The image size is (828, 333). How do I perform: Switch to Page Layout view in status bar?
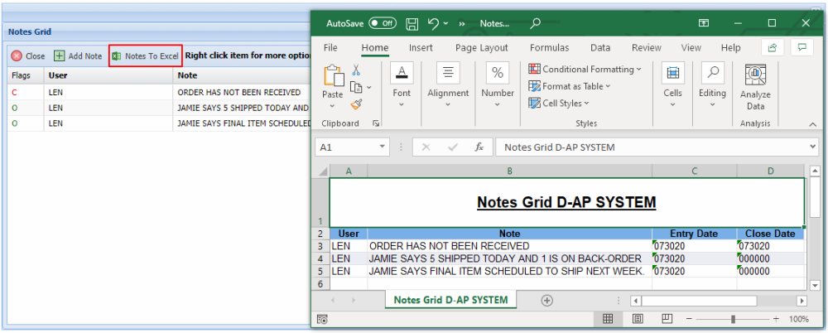point(638,319)
